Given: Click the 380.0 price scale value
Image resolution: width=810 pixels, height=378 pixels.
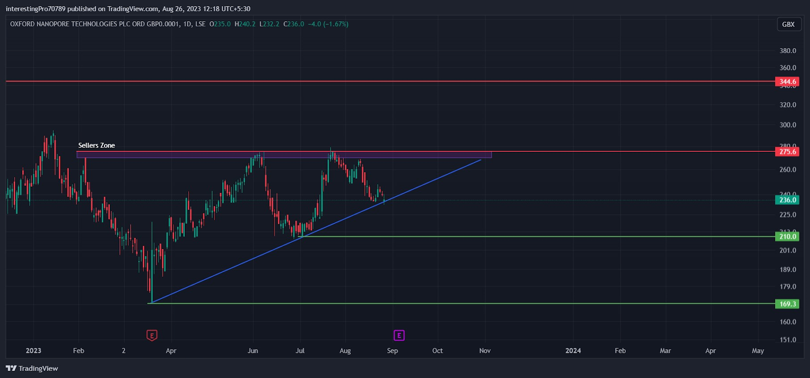Looking at the screenshot, I should coord(788,51).
